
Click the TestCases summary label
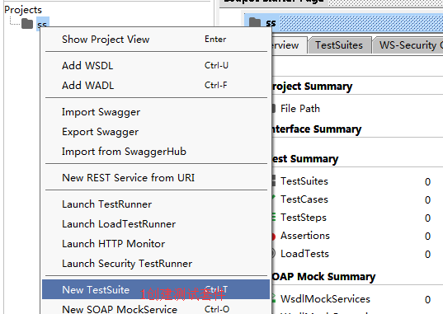pos(304,199)
